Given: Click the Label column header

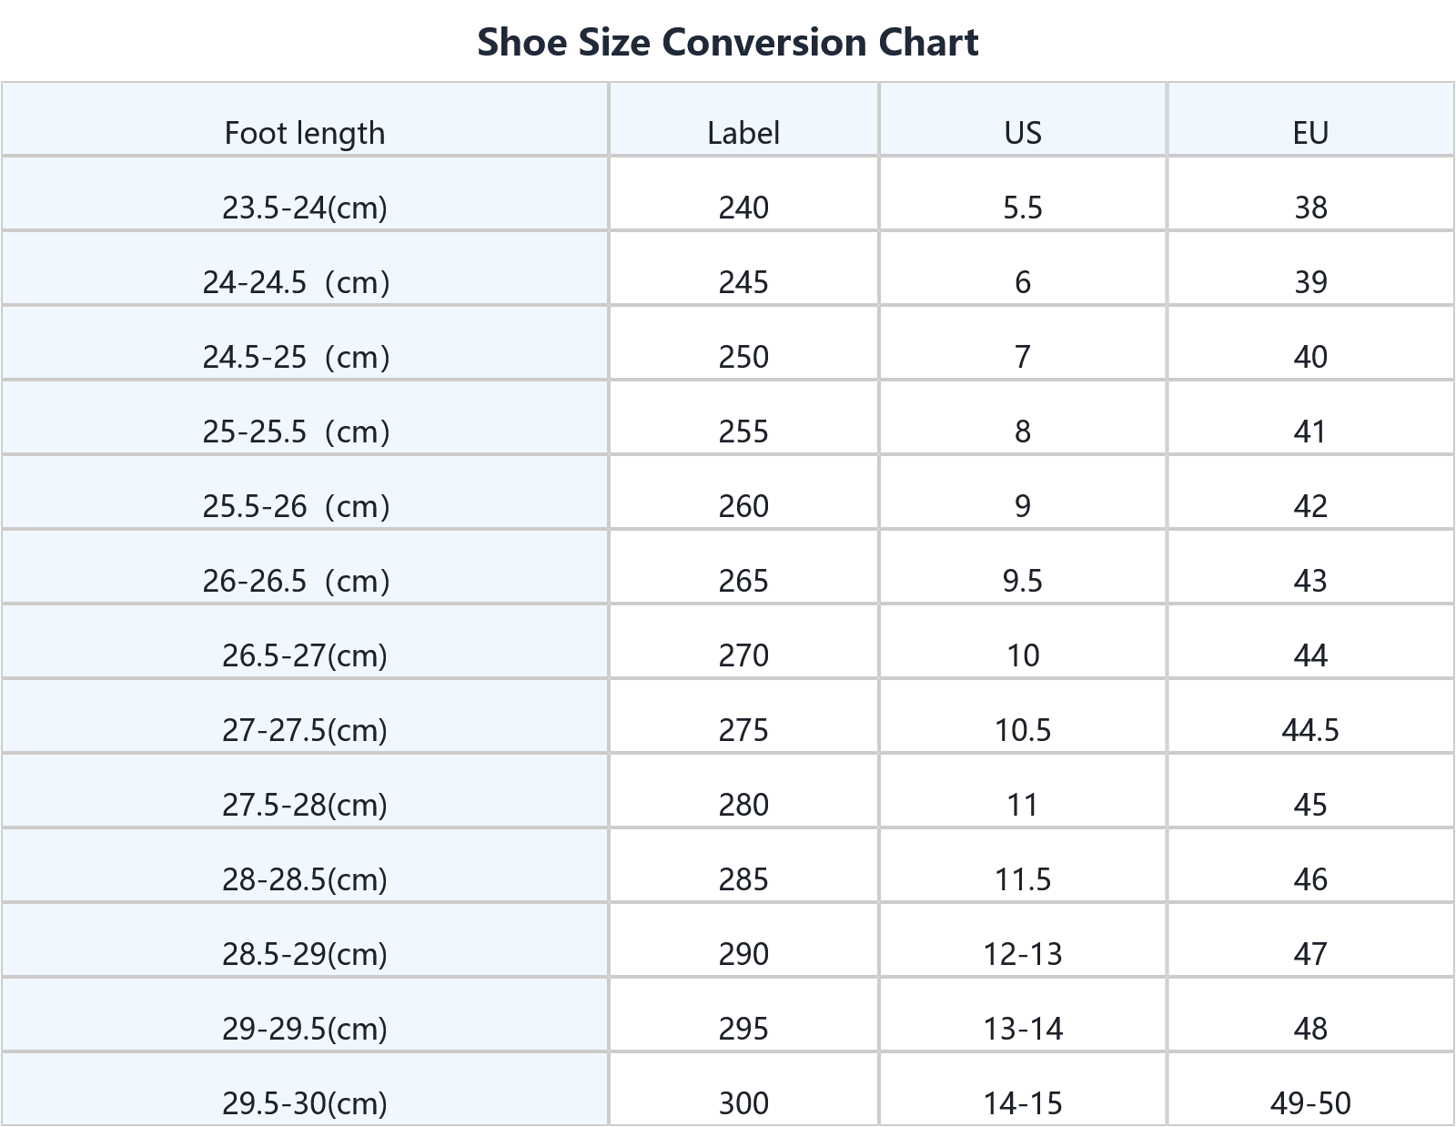Looking at the screenshot, I should [743, 133].
